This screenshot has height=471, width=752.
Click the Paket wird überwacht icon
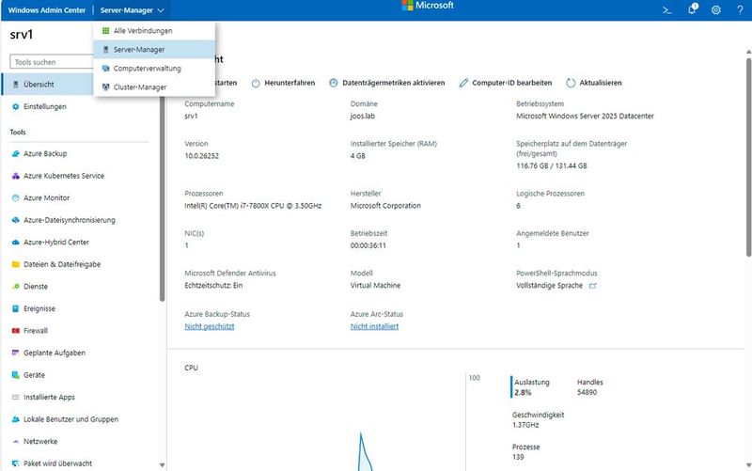tap(15, 463)
